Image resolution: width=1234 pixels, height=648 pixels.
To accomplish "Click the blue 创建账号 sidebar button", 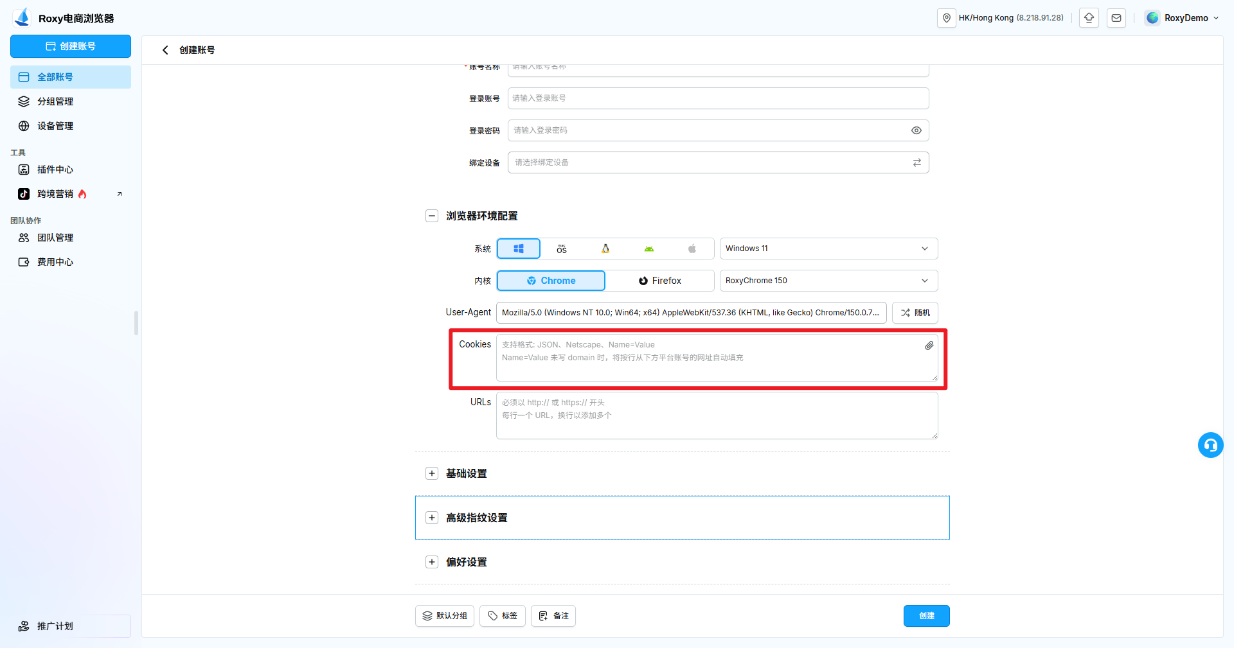I will (71, 46).
